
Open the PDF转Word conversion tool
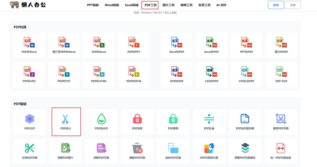coord(29,45)
